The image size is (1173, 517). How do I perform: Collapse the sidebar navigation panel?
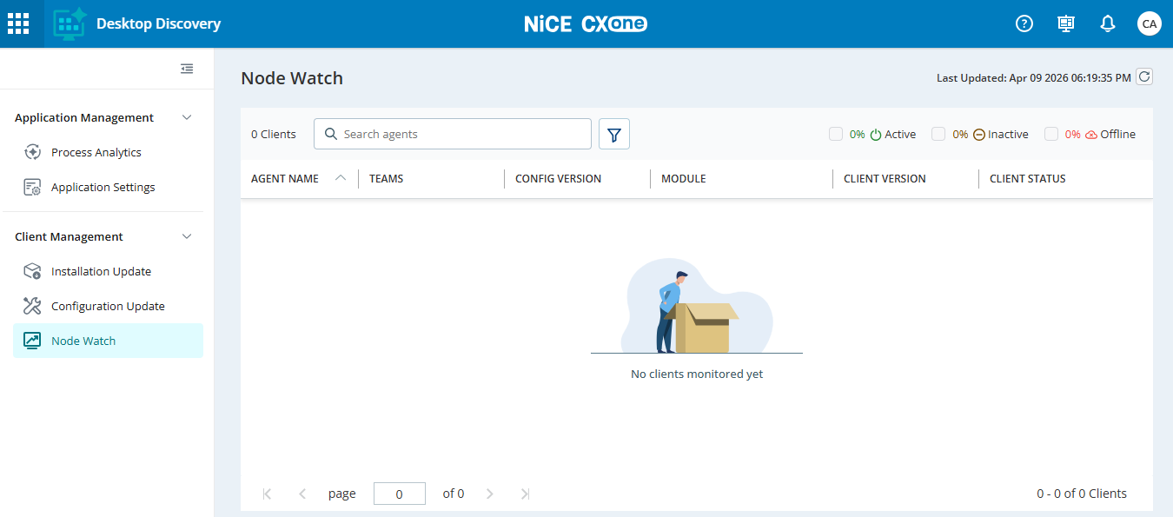[187, 69]
